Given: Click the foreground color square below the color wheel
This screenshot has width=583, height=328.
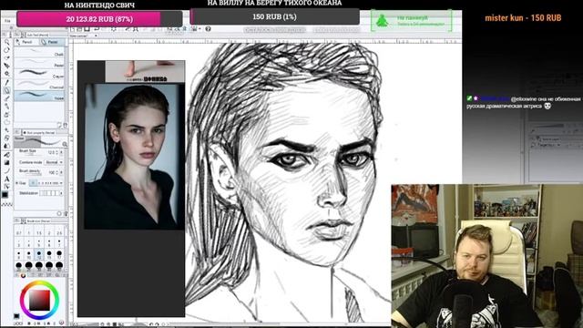Looking at the screenshot, I should 16,316.
